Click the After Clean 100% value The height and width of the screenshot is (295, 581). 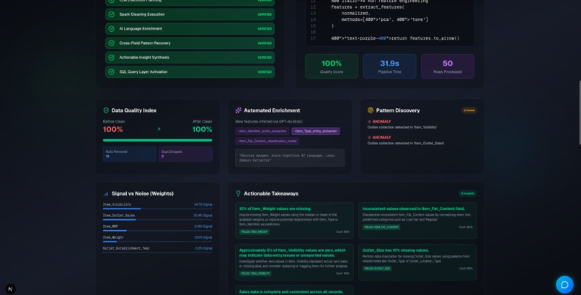[202, 129]
